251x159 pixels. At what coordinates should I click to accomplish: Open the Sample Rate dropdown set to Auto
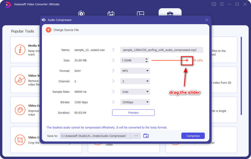point(135,92)
